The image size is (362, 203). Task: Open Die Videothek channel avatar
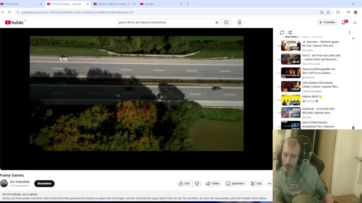[4, 184]
